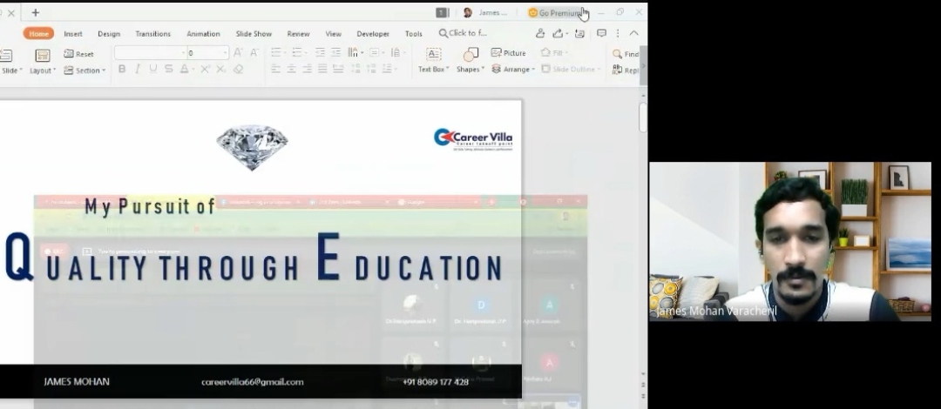The height and width of the screenshot is (409, 941).
Task: Expand the Arrange dropdown menu
Action: click(511, 70)
